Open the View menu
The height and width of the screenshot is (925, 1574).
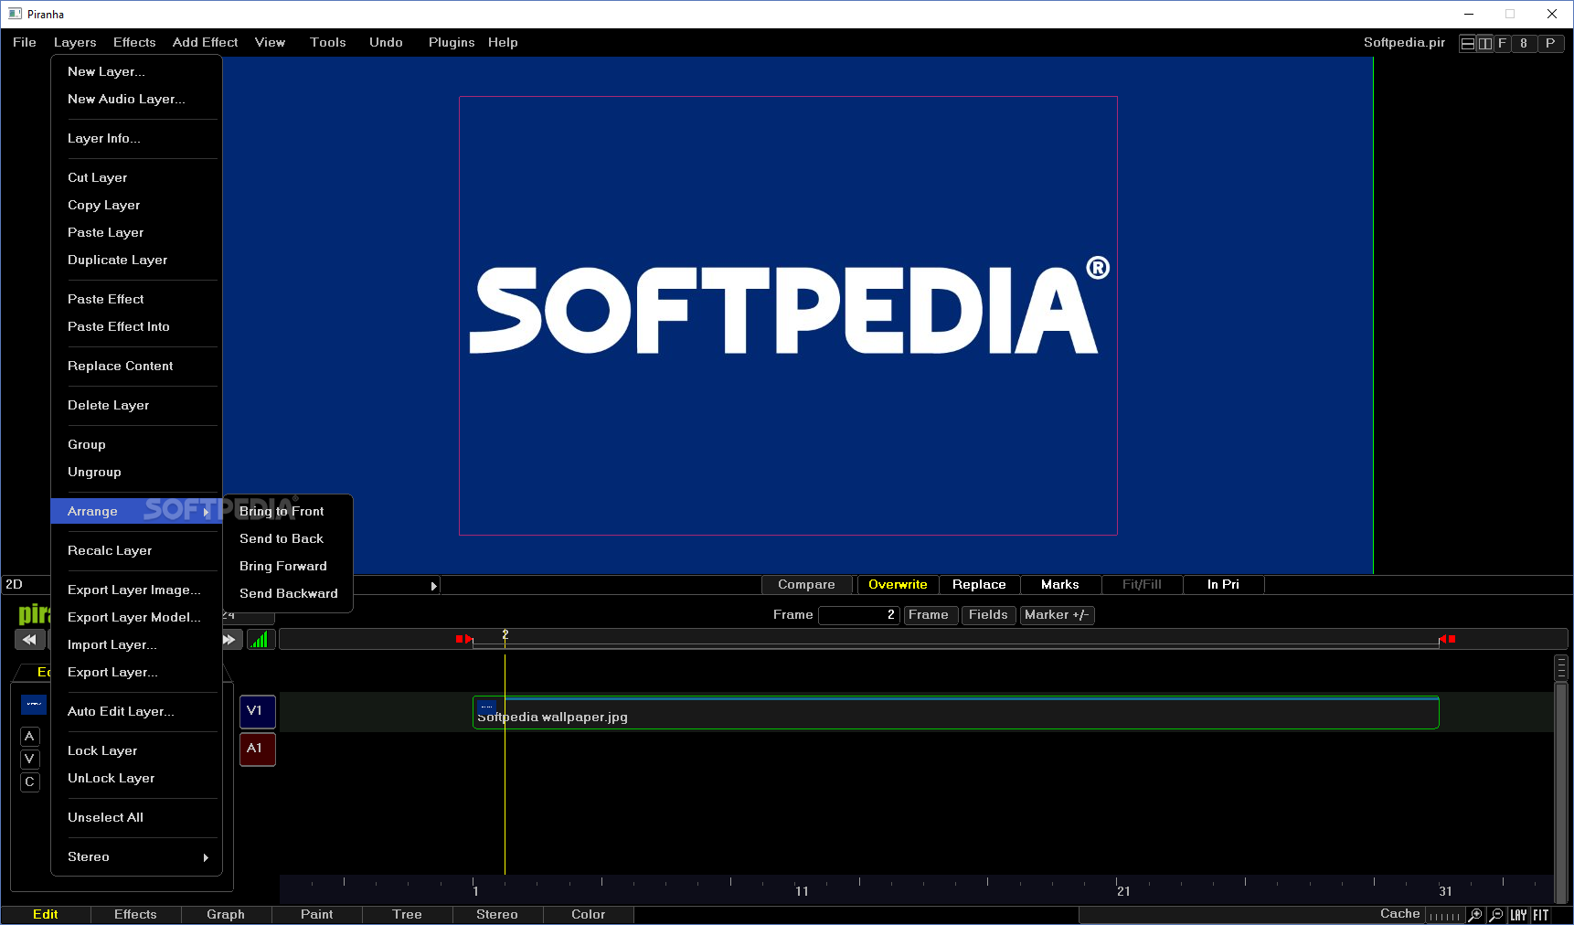click(x=270, y=43)
